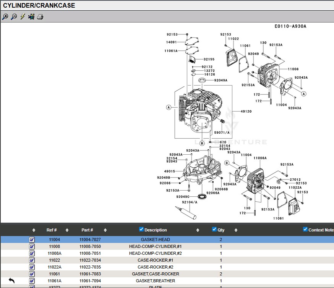Click the checklist icon for GASKET-HEAD row
The width and height of the screenshot is (334, 288).
coord(32,239)
